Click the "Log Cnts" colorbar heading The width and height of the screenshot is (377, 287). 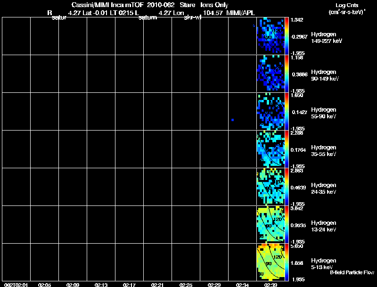click(347, 5)
